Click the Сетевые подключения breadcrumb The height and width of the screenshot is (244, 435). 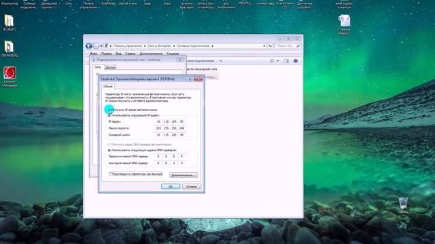click(x=193, y=46)
